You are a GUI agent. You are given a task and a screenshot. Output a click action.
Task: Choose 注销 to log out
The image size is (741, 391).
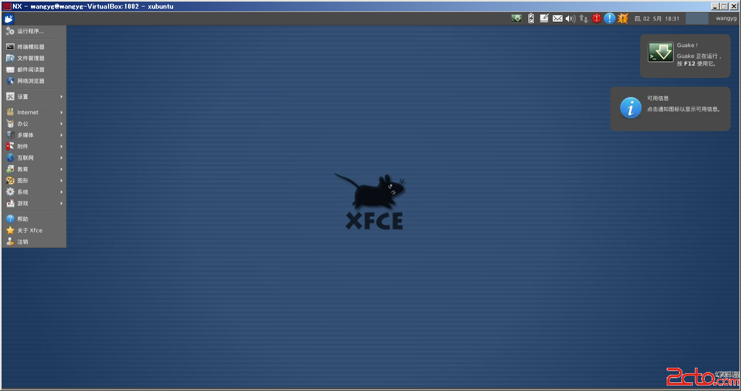(34, 242)
